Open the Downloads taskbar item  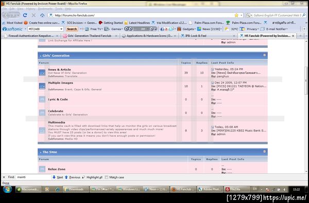coord(76,189)
